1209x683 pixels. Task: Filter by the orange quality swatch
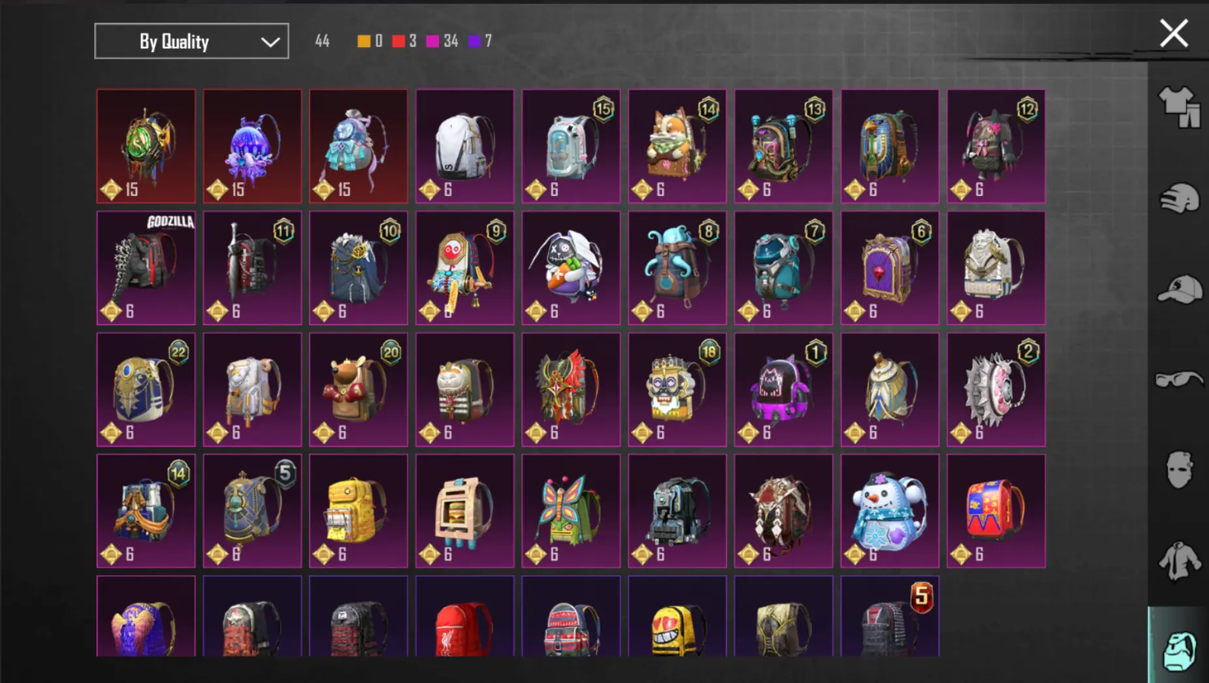pyautogui.click(x=364, y=41)
